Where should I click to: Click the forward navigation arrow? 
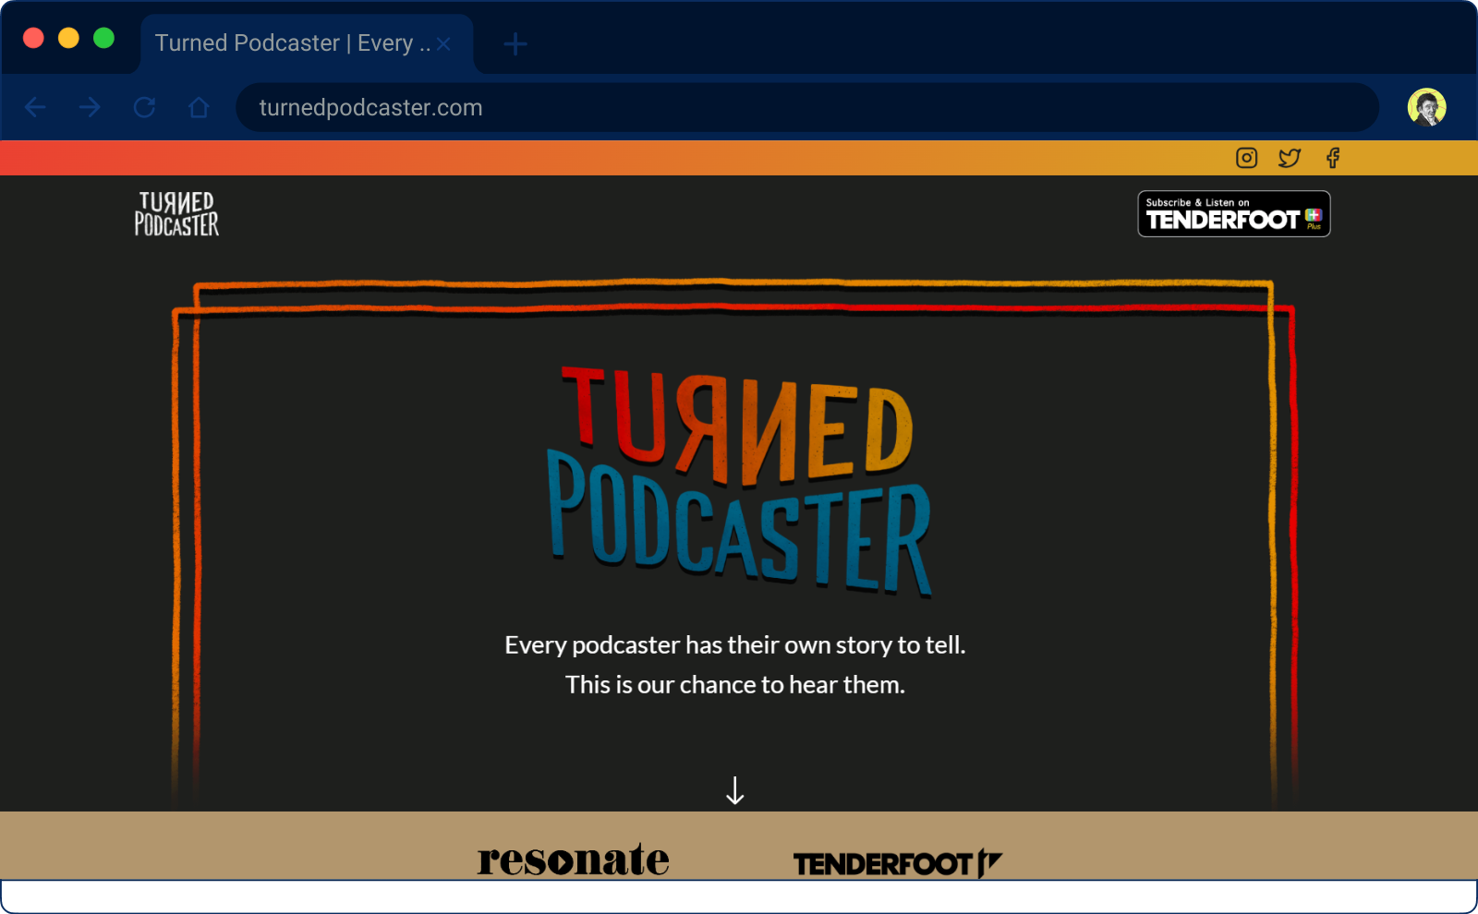pyautogui.click(x=90, y=107)
